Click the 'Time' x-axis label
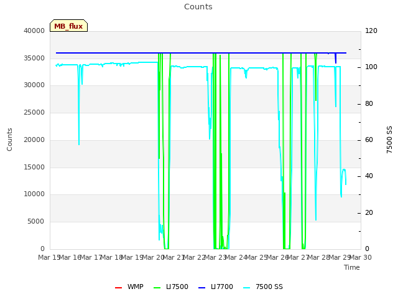This screenshot has width=398, height=299. tap(352, 267)
